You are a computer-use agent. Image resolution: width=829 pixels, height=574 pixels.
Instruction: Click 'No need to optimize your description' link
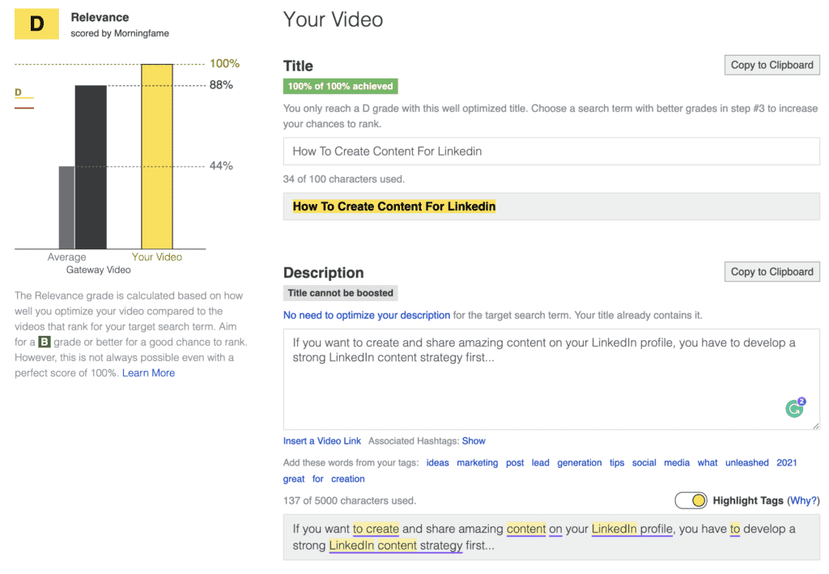point(366,315)
